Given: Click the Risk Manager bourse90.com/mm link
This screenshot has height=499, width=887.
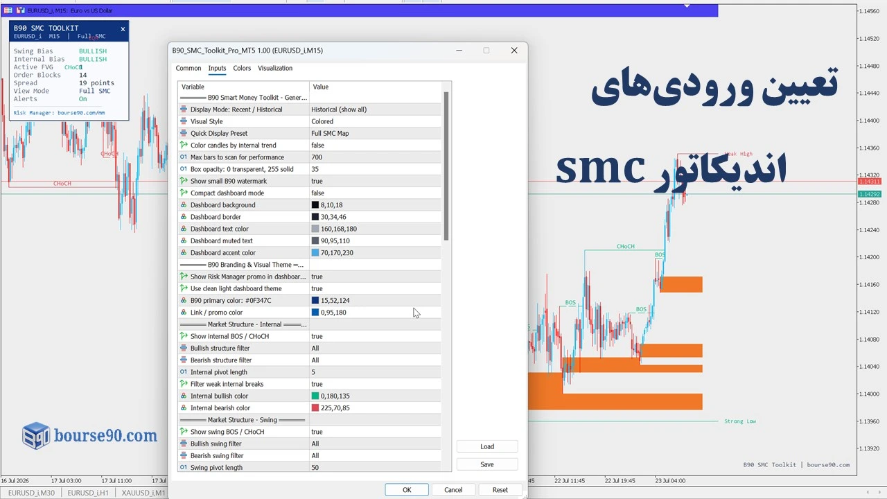Looking at the screenshot, I should (60, 112).
